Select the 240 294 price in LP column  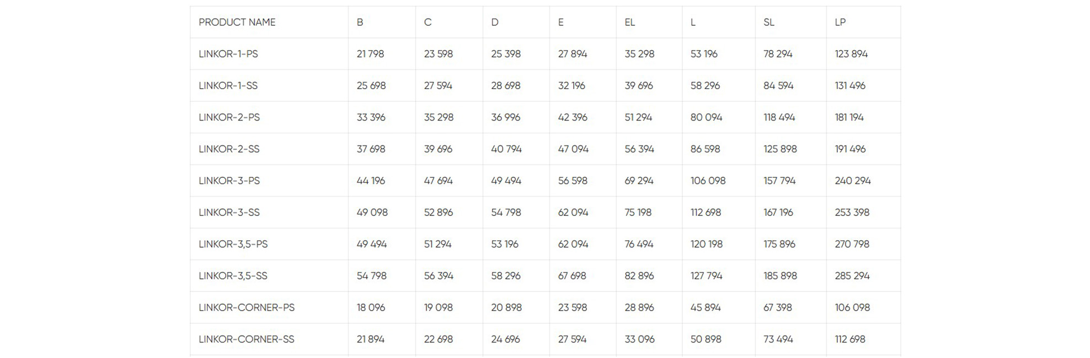coord(852,181)
